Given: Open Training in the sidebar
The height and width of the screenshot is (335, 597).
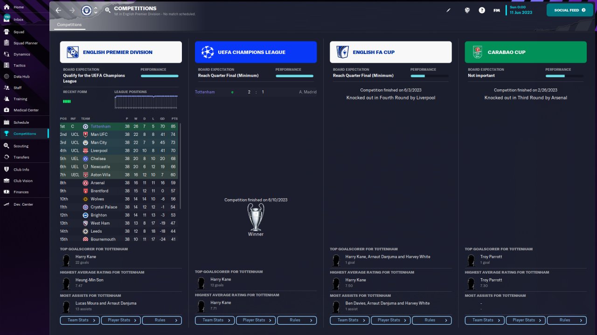Looking at the screenshot, I should 24,99.
